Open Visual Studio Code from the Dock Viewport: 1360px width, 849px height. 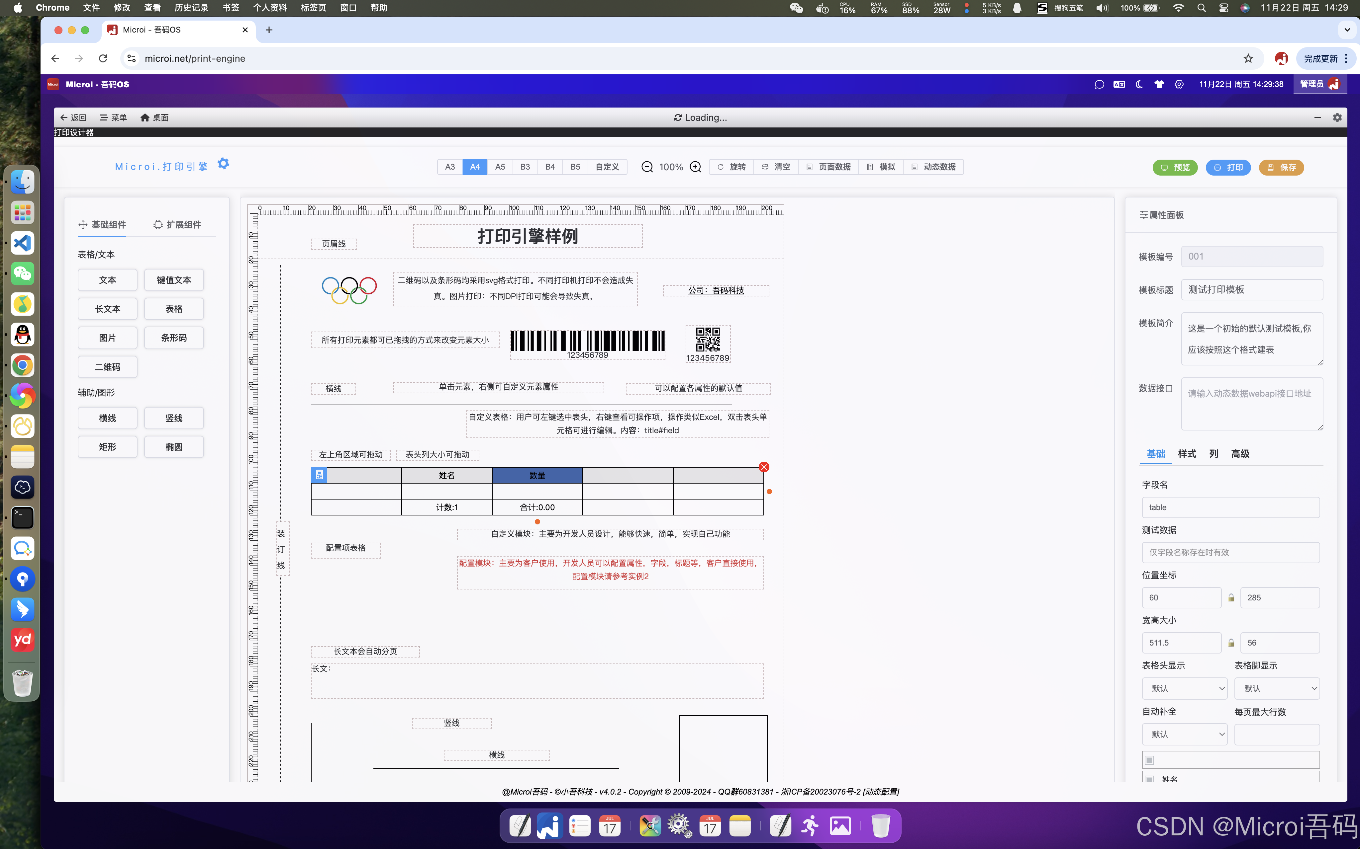click(23, 243)
